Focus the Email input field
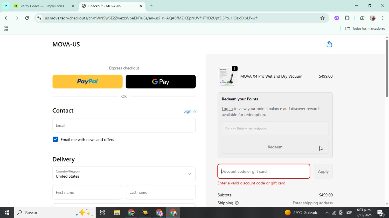 124,125
